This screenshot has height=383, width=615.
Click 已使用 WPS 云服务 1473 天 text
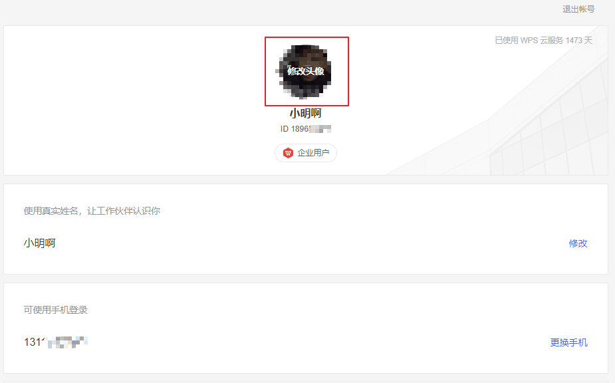click(x=544, y=41)
